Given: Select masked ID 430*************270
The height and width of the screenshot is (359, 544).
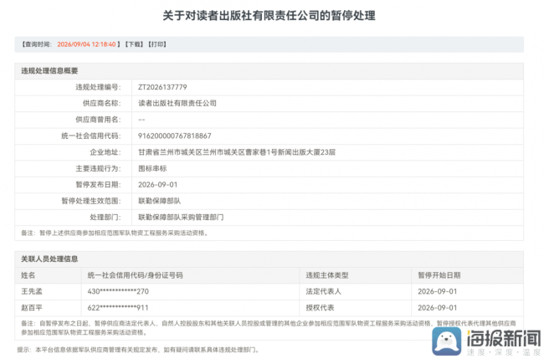Looking at the screenshot, I should (x=118, y=291).
